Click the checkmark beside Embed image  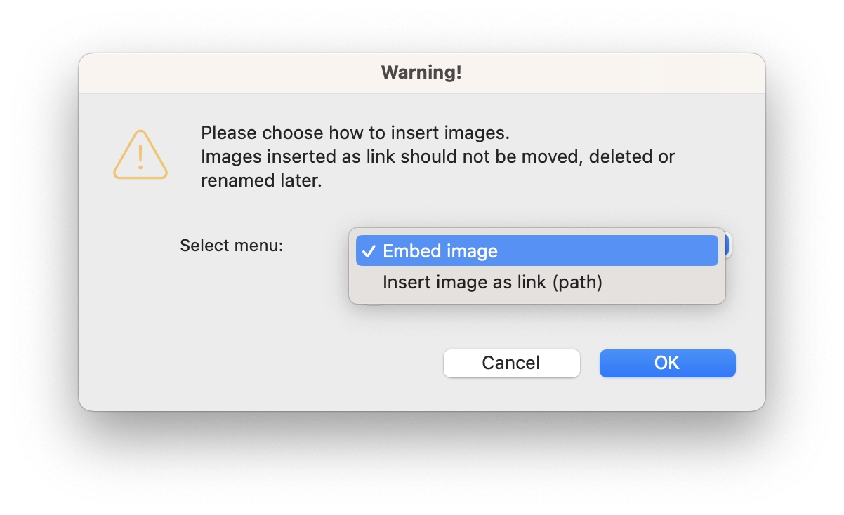pyautogui.click(x=369, y=250)
